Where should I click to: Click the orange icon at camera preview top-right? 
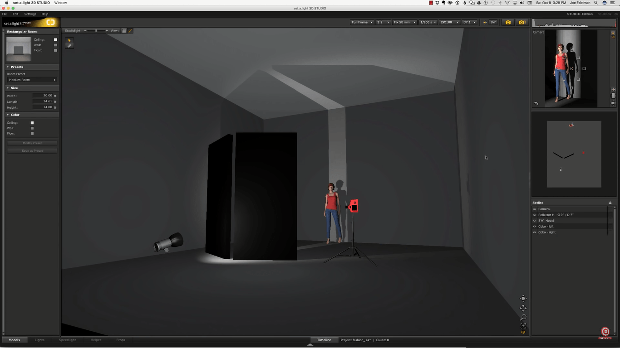click(613, 33)
